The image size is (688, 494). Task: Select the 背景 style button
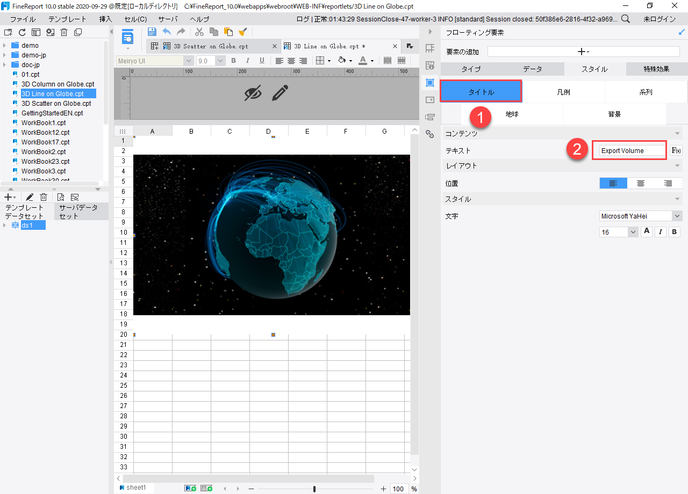coord(615,114)
